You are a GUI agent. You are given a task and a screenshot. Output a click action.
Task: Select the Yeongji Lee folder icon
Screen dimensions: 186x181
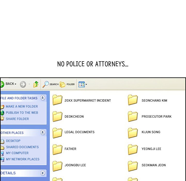pos(133,149)
